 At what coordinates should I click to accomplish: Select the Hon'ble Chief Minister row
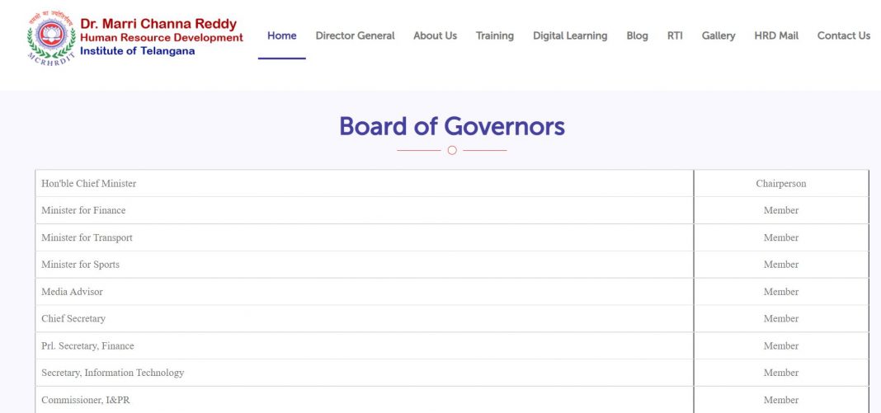pos(89,184)
